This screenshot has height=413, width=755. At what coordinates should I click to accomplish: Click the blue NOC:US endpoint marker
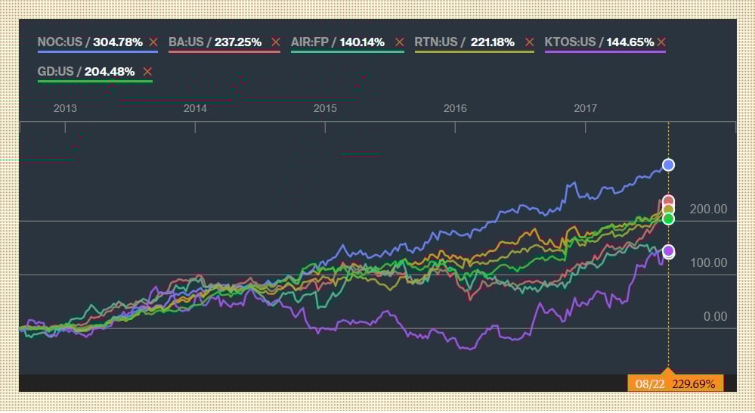[x=668, y=166]
